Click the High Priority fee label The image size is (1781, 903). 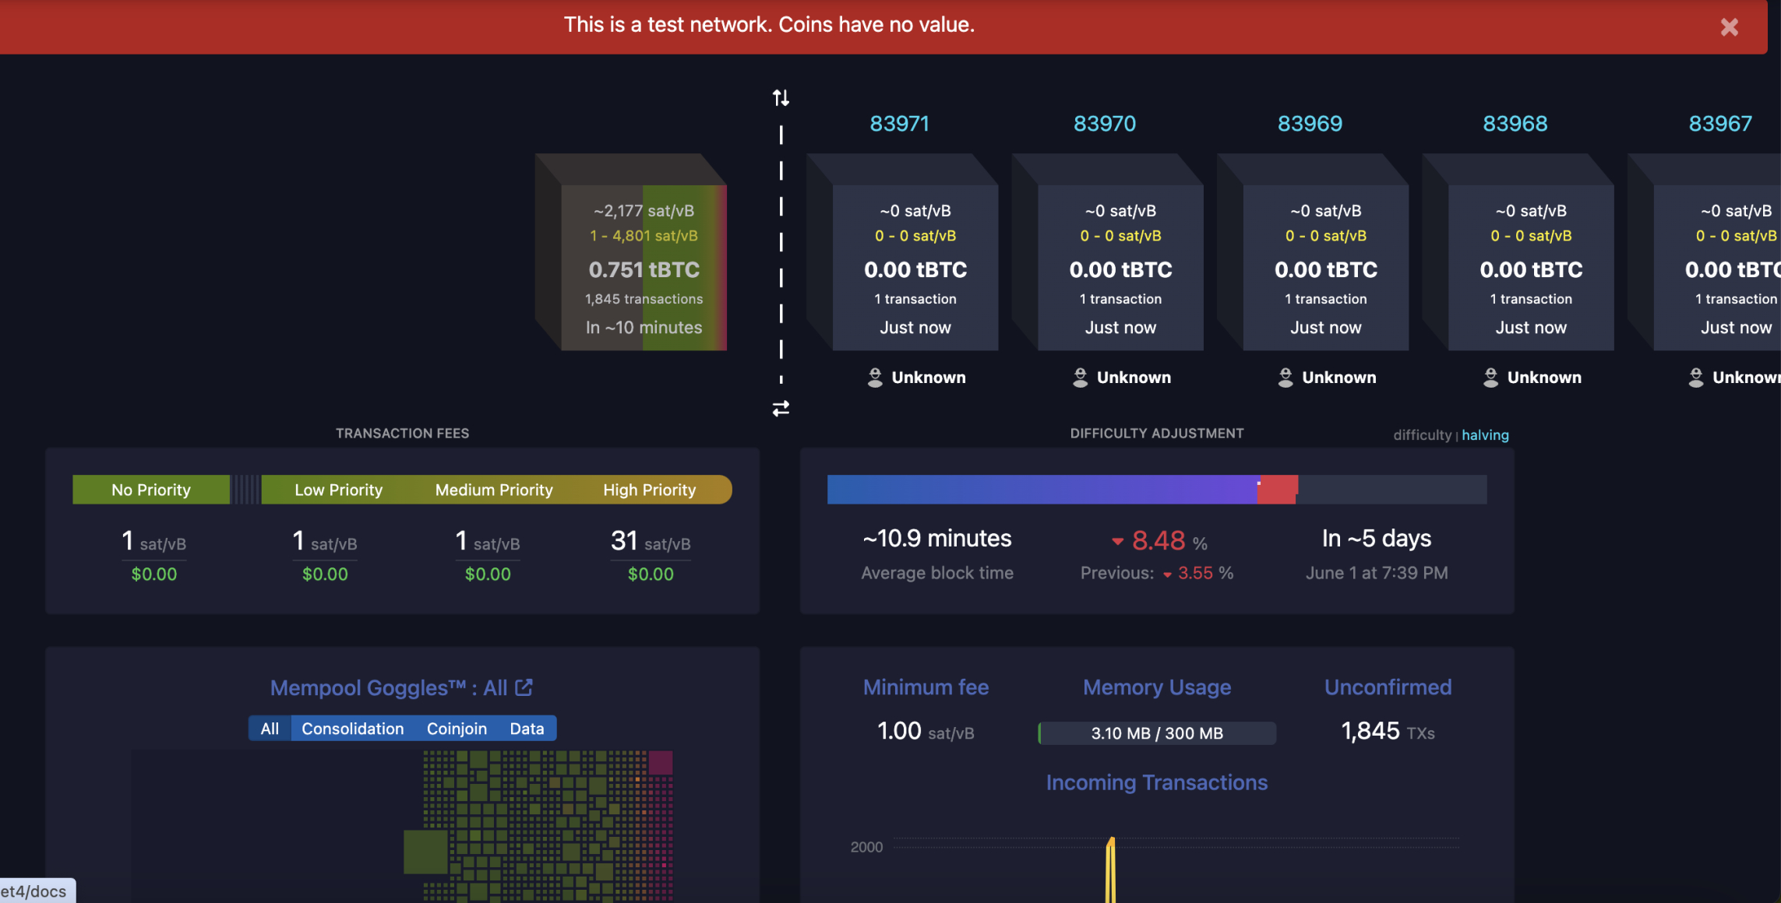(x=649, y=490)
